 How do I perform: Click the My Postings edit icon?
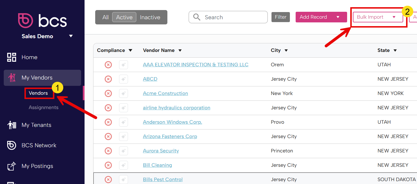(12, 166)
